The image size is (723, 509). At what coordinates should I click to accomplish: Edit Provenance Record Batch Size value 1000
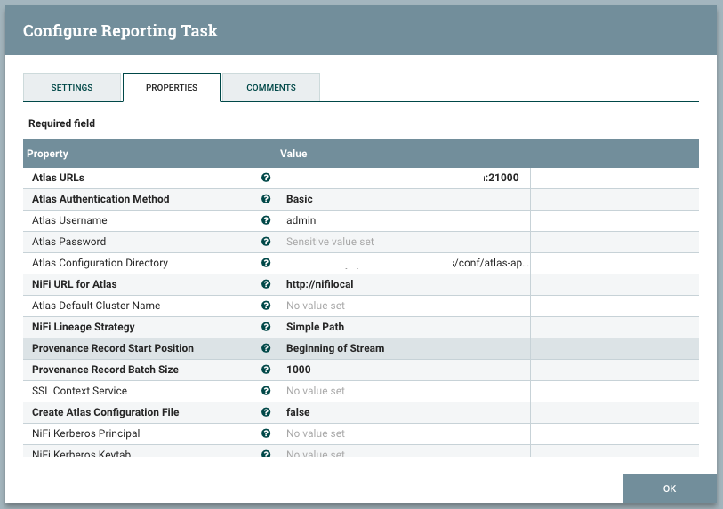pos(404,370)
